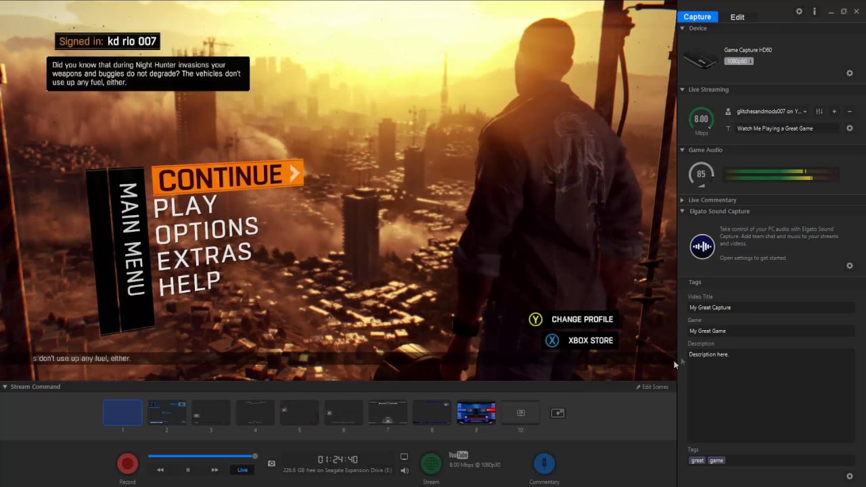Click the 'great' tag chip
Screen dimensions: 866x487
tap(697, 461)
